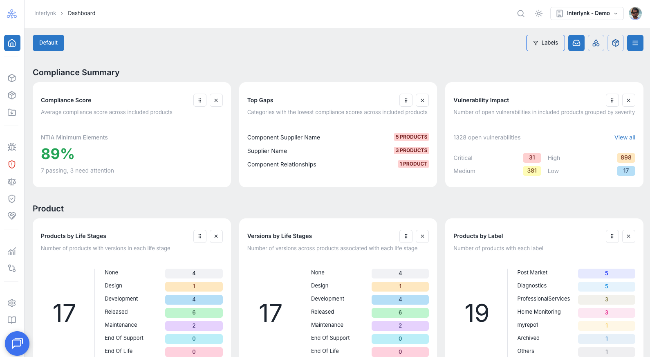Expand the Interlynk - Demo organization dropdown
Viewport: 650px width, 357px height.
pyautogui.click(x=587, y=13)
